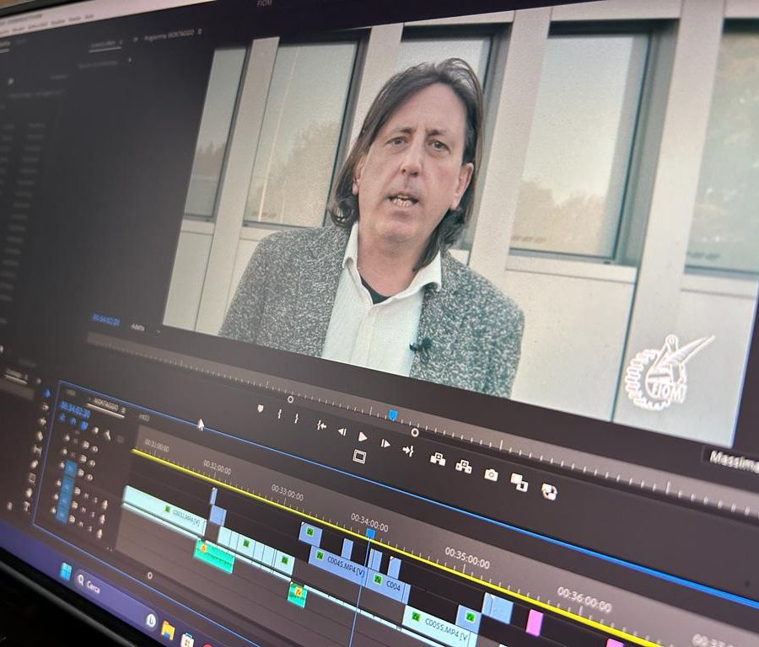The width and height of the screenshot is (759, 647).
Task: Select the C0045.MP4 [V] clip
Action: pos(337,564)
